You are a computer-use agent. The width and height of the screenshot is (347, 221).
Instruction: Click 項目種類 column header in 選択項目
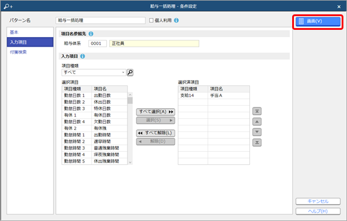(76, 89)
